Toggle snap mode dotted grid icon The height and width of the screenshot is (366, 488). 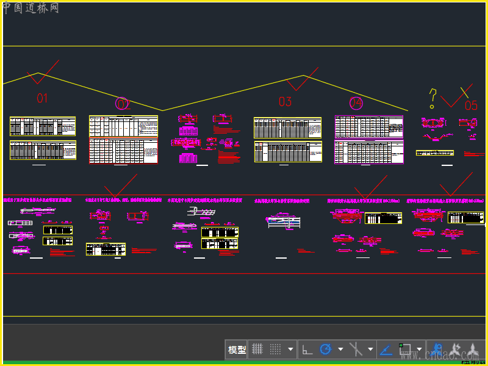[275, 349]
